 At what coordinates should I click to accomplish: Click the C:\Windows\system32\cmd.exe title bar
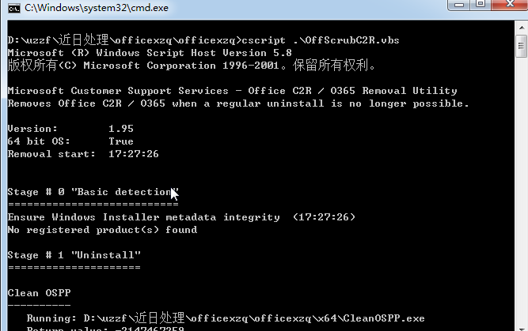click(x=97, y=8)
